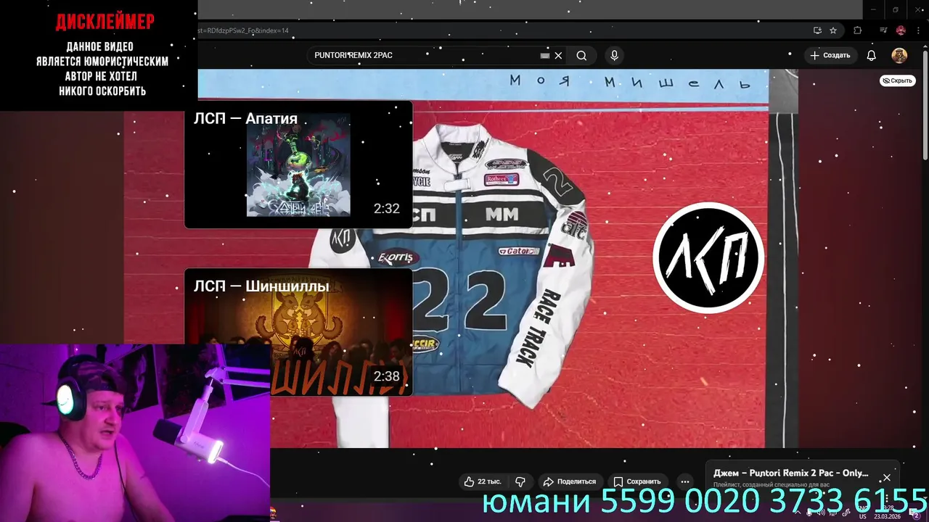Open the browser media control icon
This screenshot has width=929, height=522.
(x=883, y=30)
